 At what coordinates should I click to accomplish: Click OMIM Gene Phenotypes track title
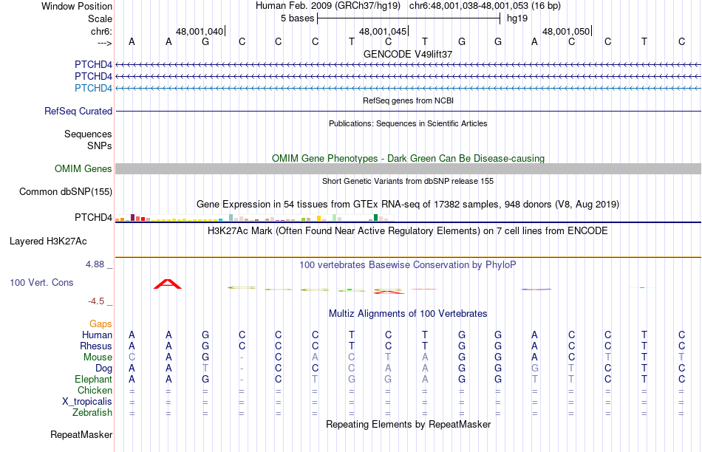408,159
